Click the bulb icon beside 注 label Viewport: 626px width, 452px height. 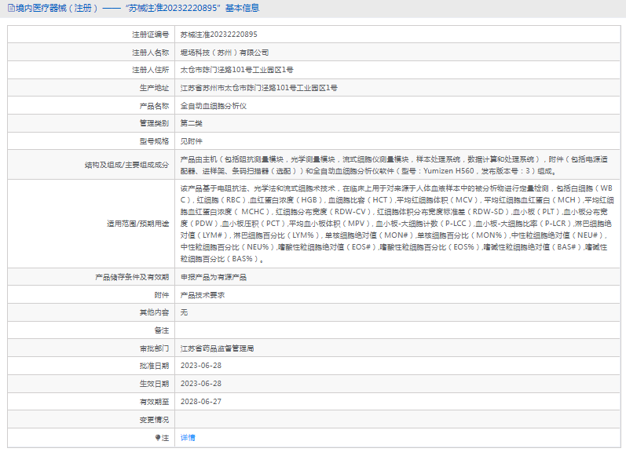point(158,438)
